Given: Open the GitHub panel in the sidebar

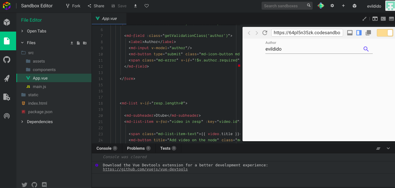Looking at the screenshot, I should [x=7, y=60].
